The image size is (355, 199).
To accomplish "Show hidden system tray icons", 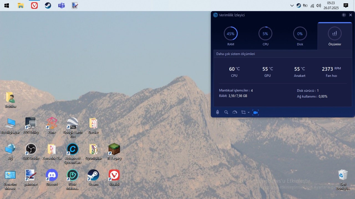I will pos(292,6).
